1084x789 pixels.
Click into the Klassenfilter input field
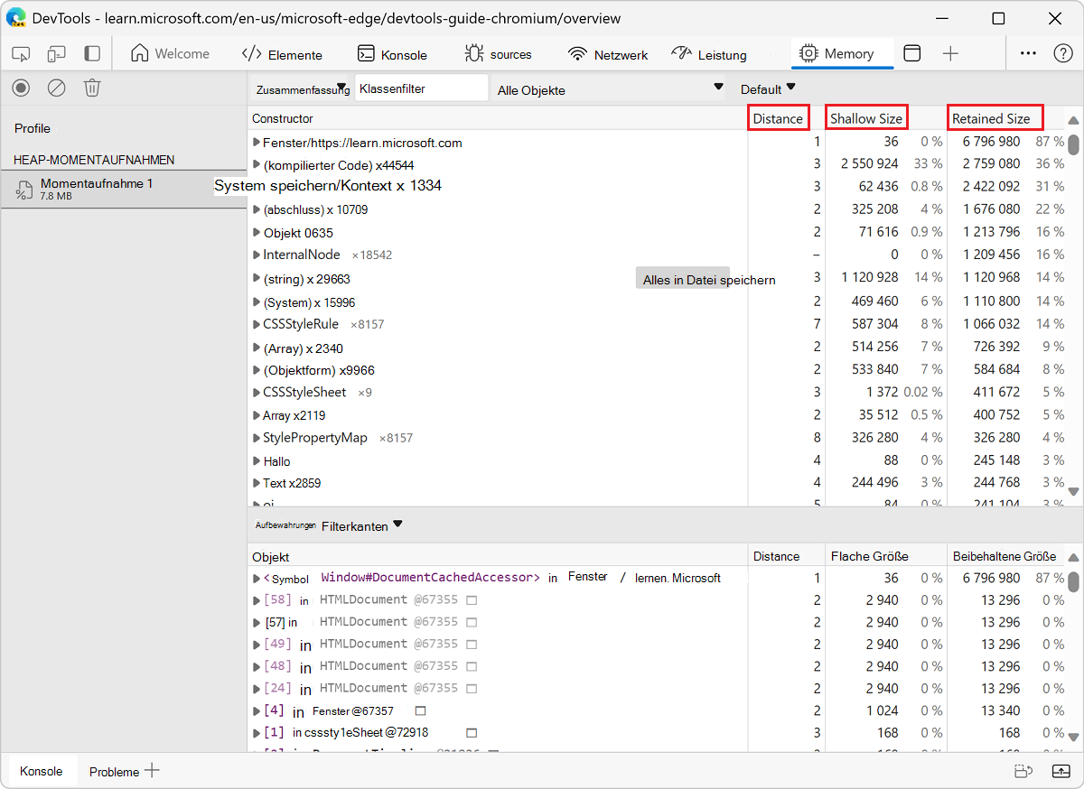tap(421, 88)
